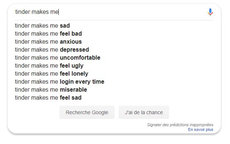The height and width of the screenshot is (144, 230).
Task: Click the word 'tinder' in search box
Action: point(23,12)
